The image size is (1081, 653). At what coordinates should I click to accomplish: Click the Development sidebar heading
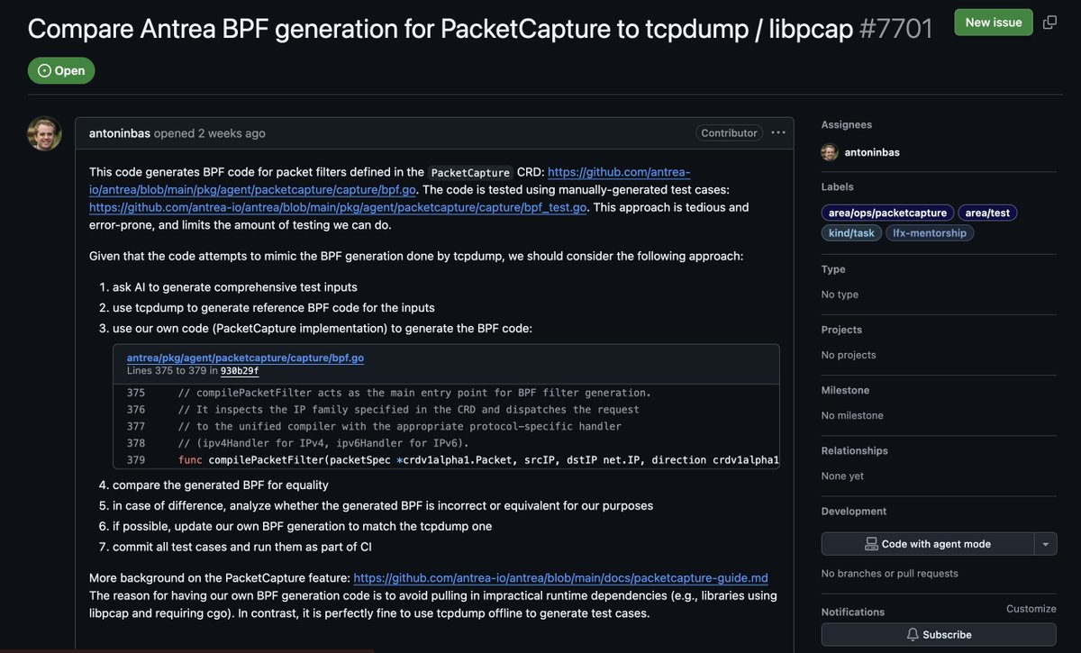(854, 511)
